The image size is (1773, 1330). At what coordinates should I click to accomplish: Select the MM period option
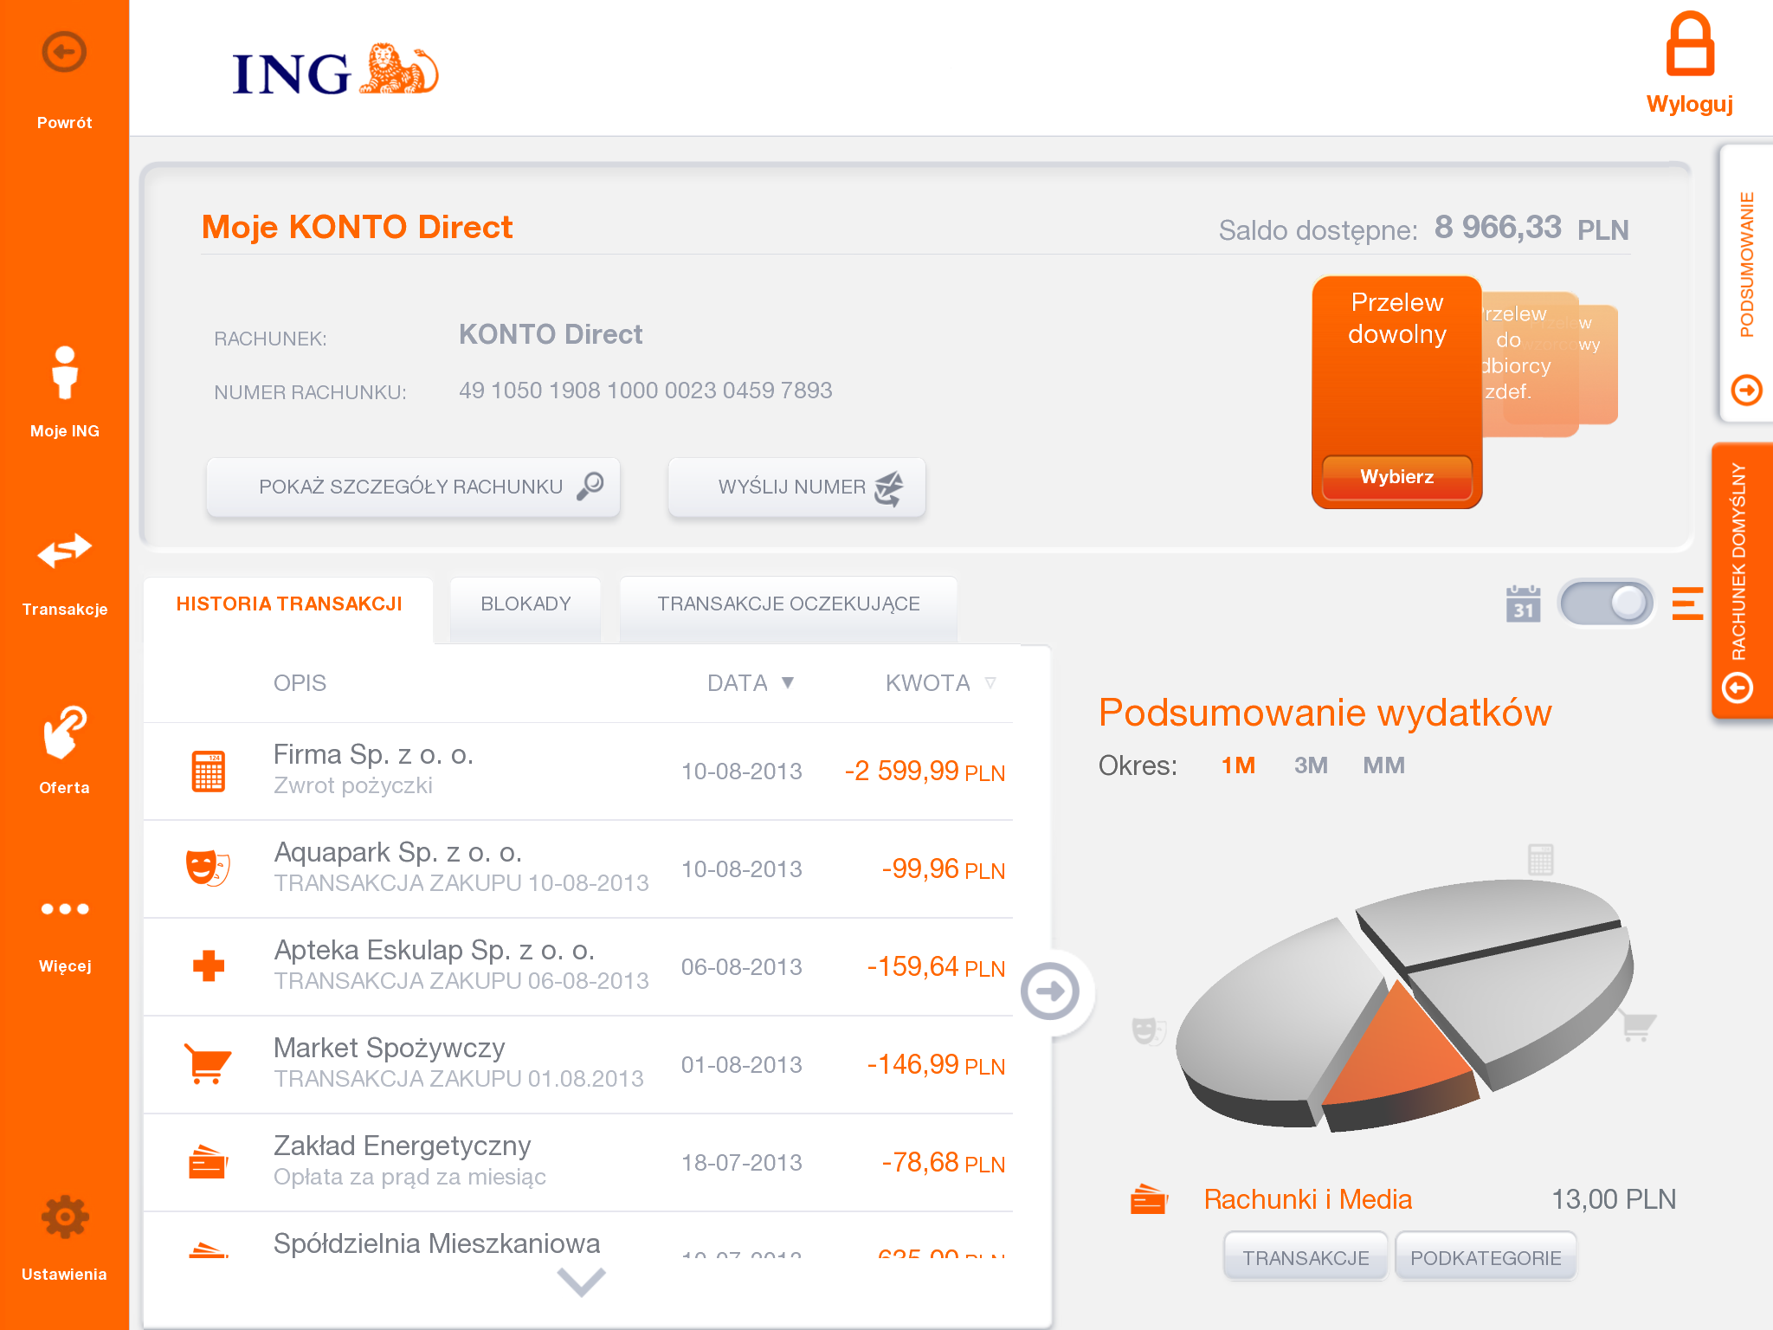click(1383, 765)
